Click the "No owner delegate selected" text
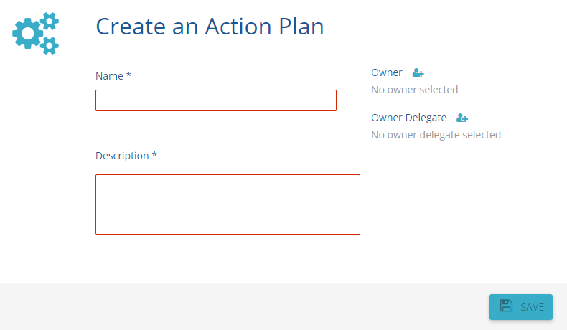This screenshot has width=567, height=330. click(x=436, y=135)
